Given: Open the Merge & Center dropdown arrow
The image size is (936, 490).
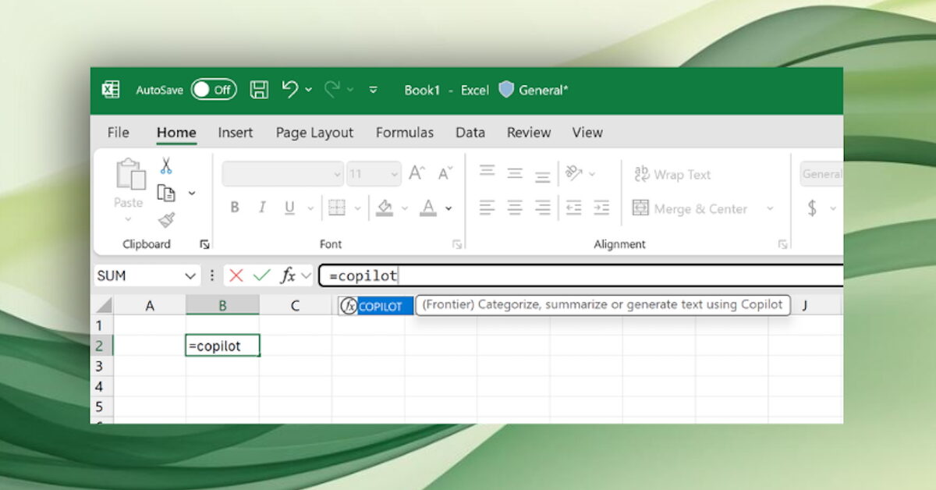Looking at the screenshot, I should 770,208.
